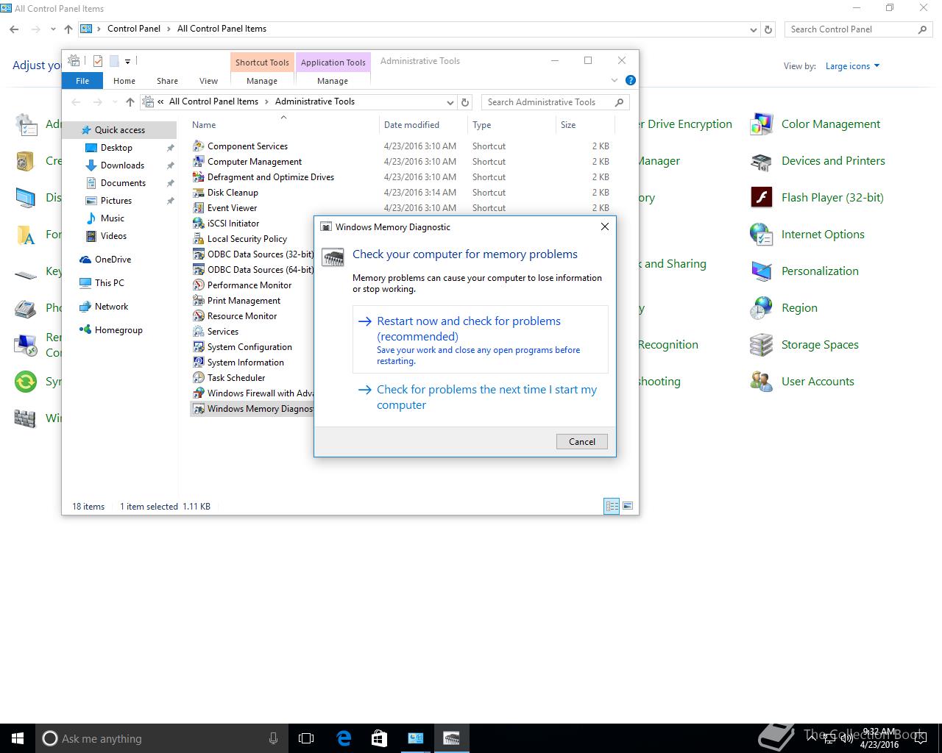Click Cortana Ask me anything search box
Image resolution: width=942 pixels, height=753 pixels.
tap(161, 738)
